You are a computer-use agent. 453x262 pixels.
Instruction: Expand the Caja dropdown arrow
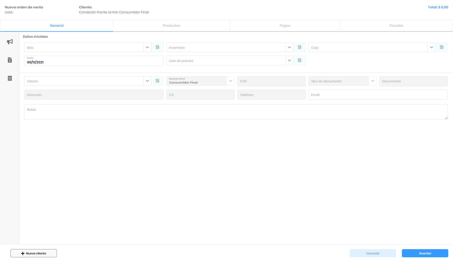pos(432,47)
